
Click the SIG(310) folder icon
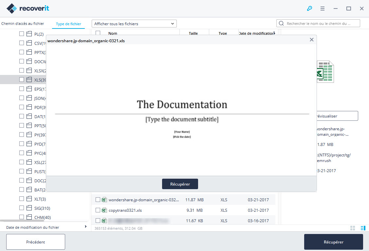[29, 208]
